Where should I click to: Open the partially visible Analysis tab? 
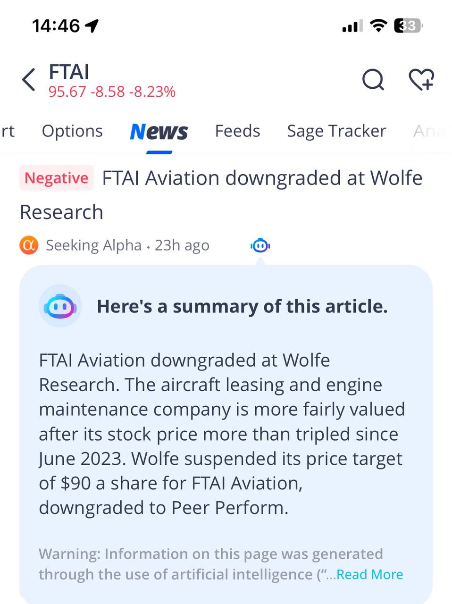(x=429, y=131)
